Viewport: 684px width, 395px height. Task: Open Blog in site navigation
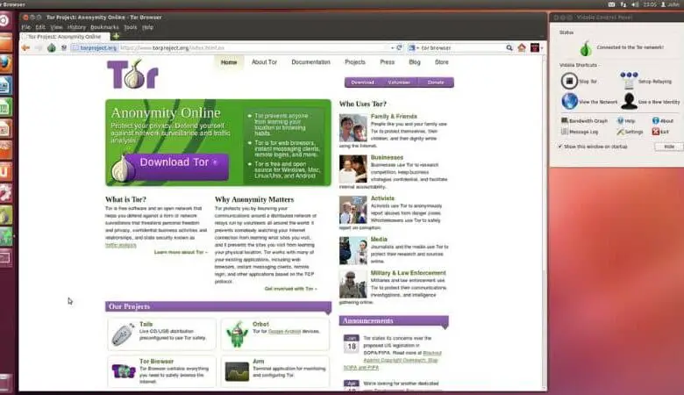[415, 62]
